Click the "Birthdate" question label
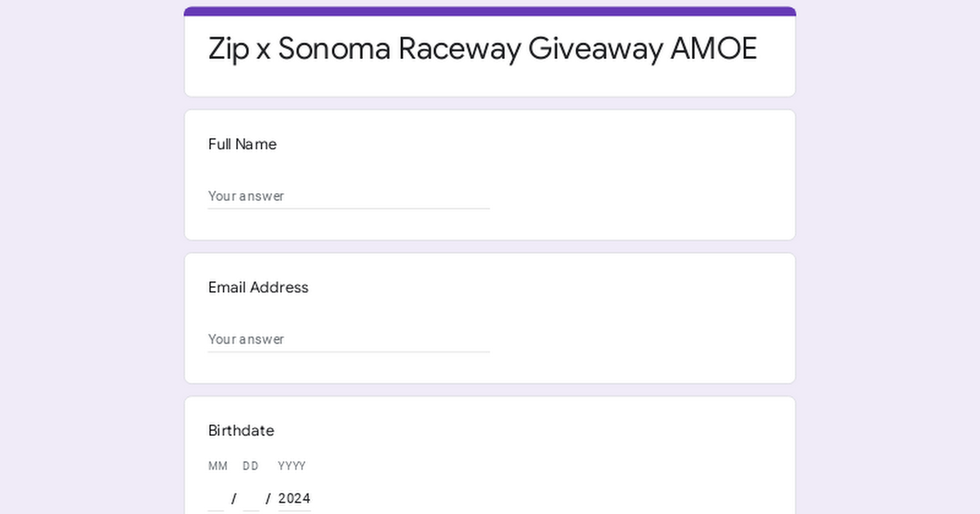The width and height of the screenshot is (980, 514). coord(241,431)
